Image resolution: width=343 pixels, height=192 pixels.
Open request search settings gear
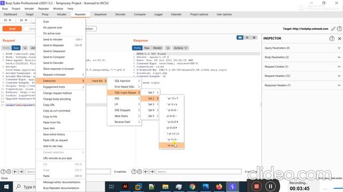[x=9, y=172]
